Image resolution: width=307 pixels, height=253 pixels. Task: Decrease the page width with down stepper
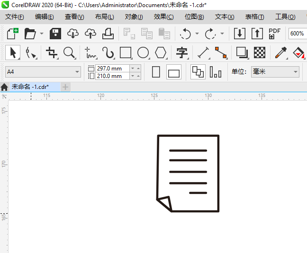point(133,69)
